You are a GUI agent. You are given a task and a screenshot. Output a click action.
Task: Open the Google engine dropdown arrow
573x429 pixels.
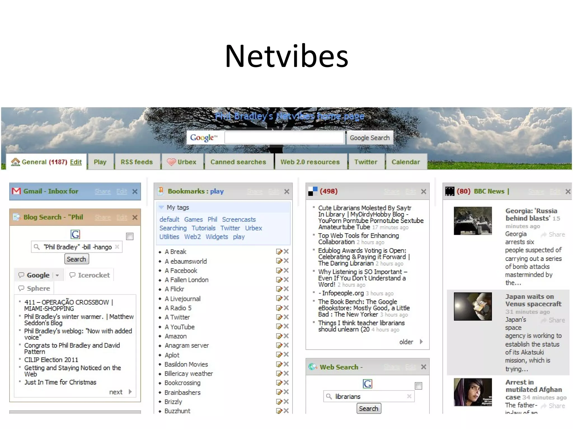click(57, 275)
